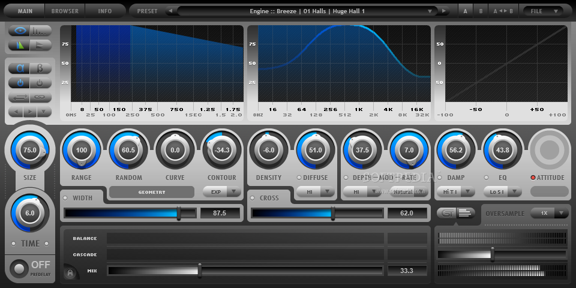
Task: Select the A comparison slot
Action: [x=466, y=11]
